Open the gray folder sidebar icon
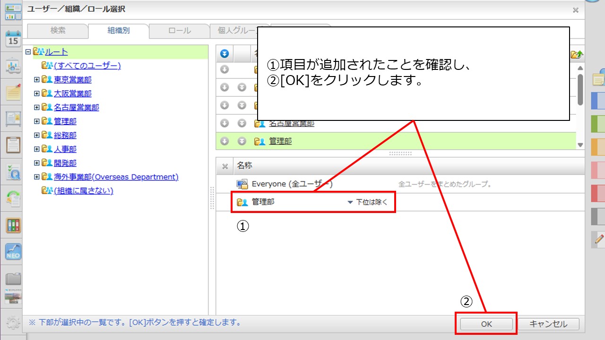 tap(13, 279)
